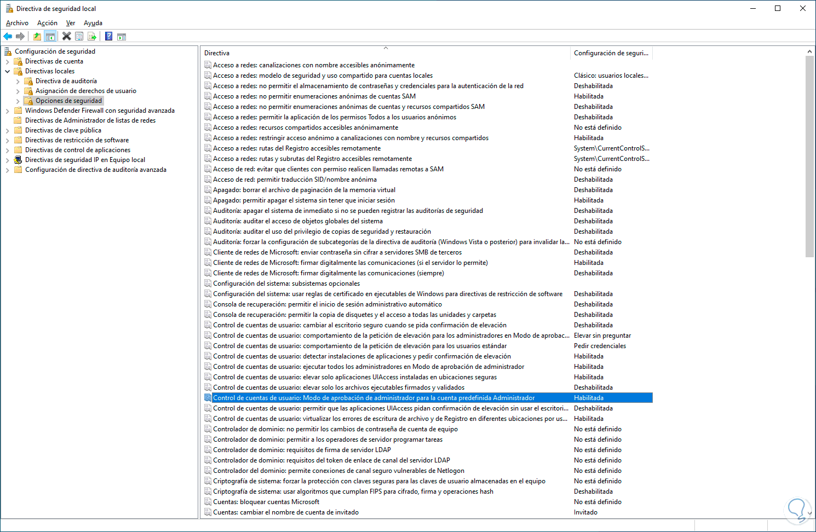Expand Directivas de control de aplicaciones node
Viewport: 816px width, 532px height.
pos(8,150)
